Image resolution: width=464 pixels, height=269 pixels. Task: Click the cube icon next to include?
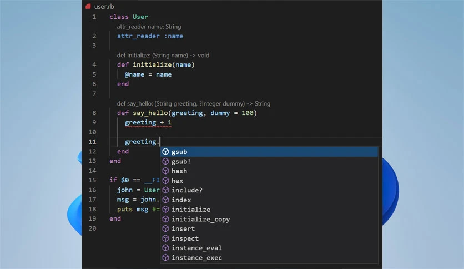click(166, 190)
